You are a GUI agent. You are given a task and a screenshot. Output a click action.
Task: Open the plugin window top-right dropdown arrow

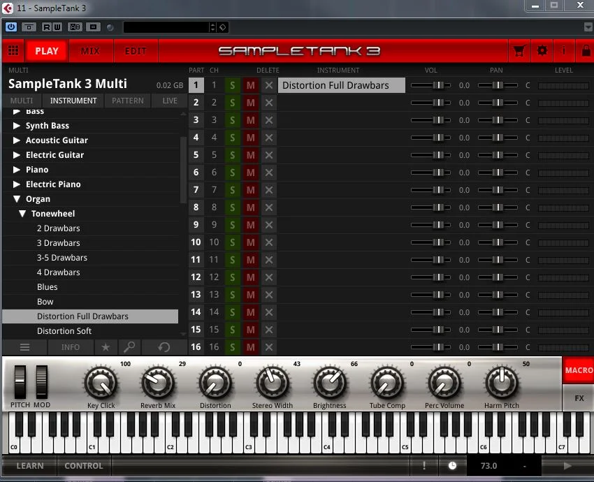tap(588, 27)
